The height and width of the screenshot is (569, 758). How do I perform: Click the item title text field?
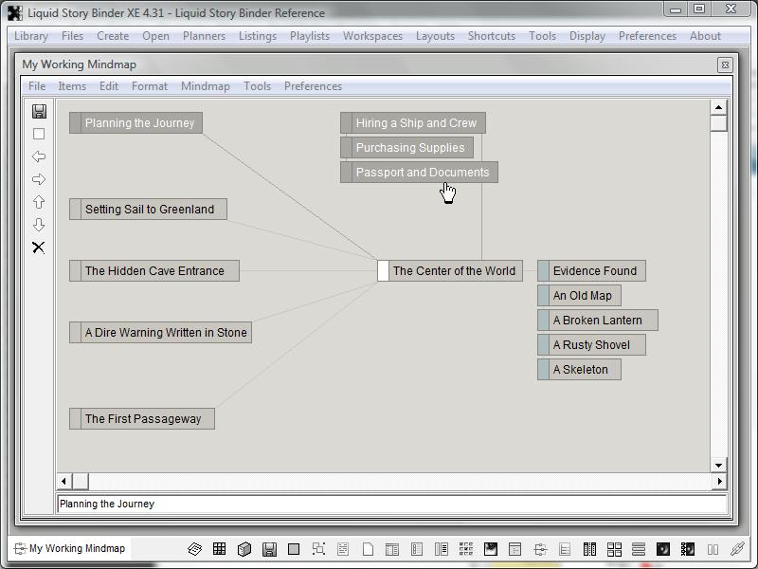(x=391, y=505)
